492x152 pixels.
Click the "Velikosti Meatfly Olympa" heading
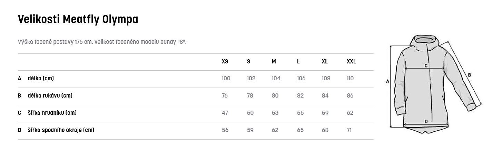78,20
